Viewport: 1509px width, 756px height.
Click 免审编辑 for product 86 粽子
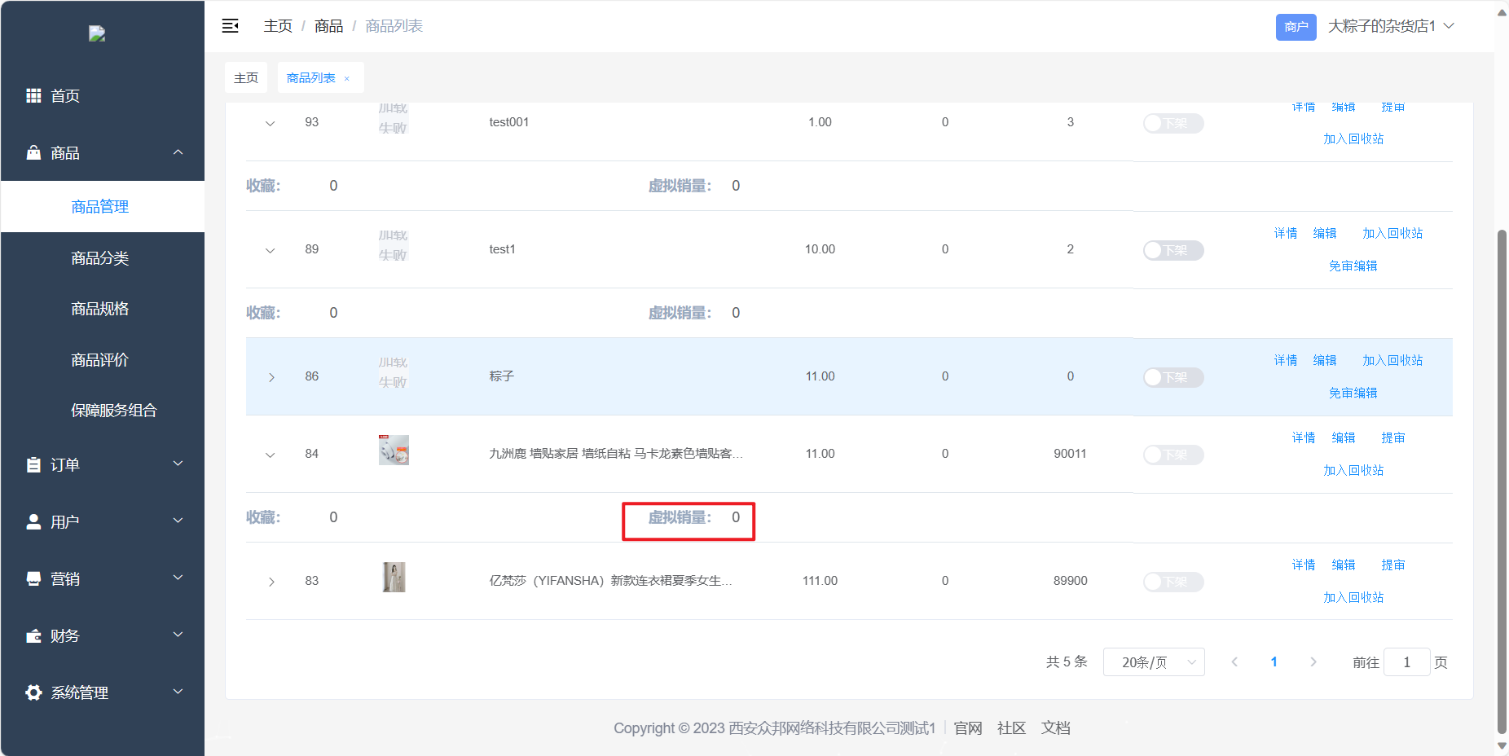pos(1353,393)
